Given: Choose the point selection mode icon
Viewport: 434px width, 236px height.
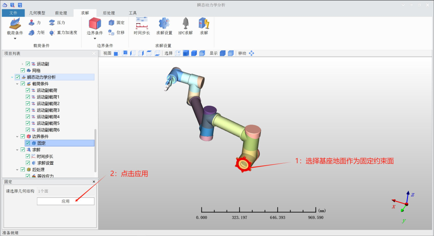Looking at the screenshot, I should pyautogui.click(x=178, y=53).
